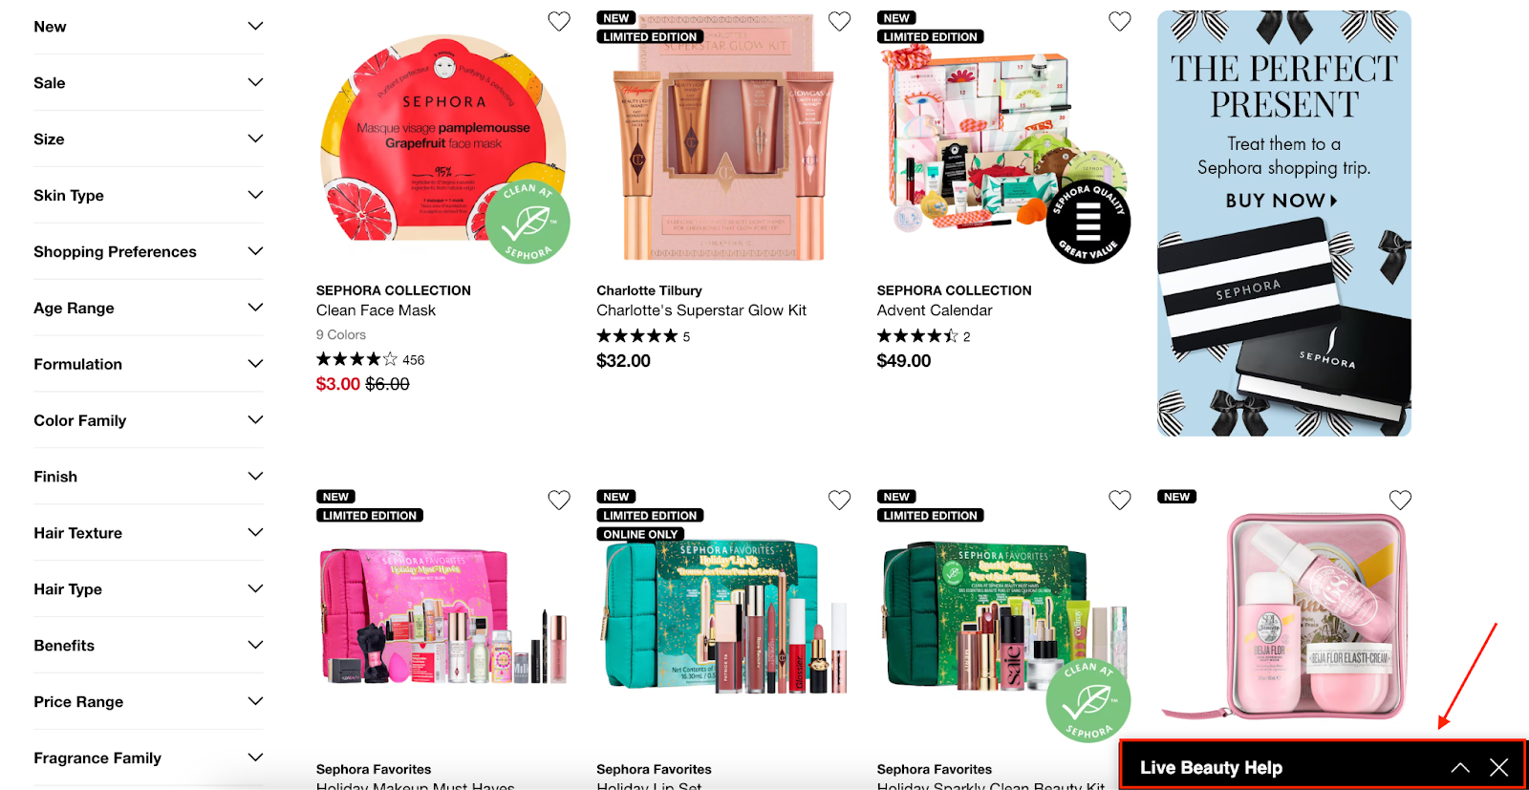Expand the Shopping Preferences filter
This screenshot has width=1529, height=790.
pos(148,251)
